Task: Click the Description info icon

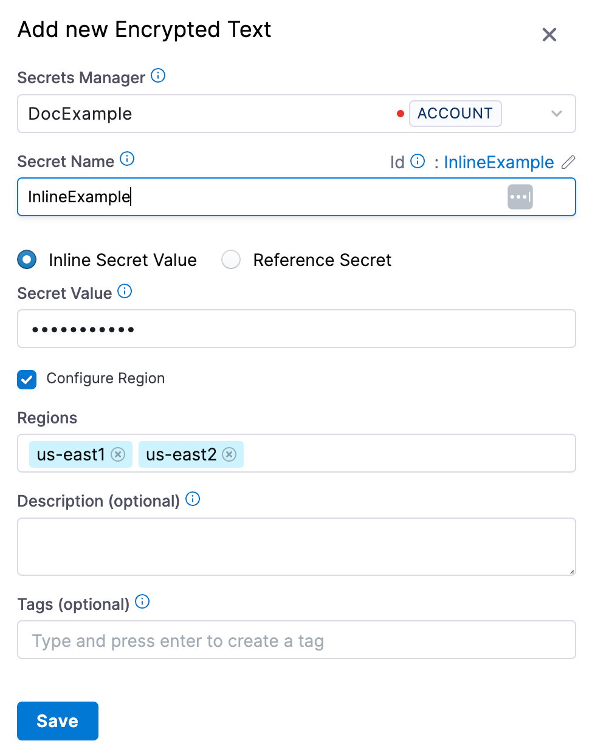Action: point(193,499)
